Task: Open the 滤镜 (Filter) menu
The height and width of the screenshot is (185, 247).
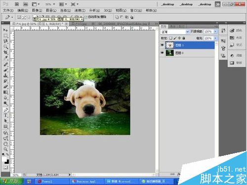Action: (80, 10)
